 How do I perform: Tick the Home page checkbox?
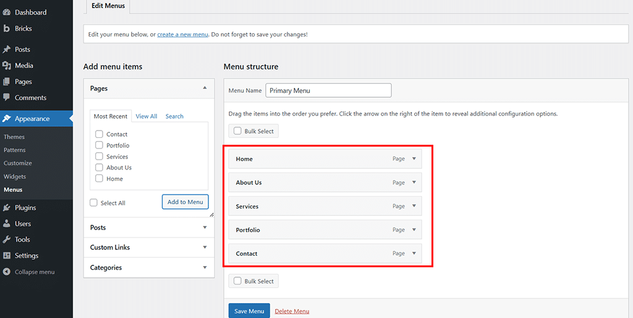(x=100, y=179)
